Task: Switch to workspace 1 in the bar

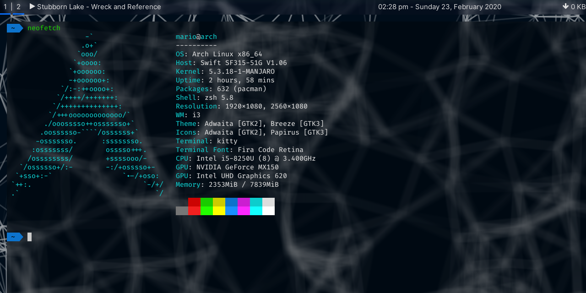Action: tap(5, 7)
